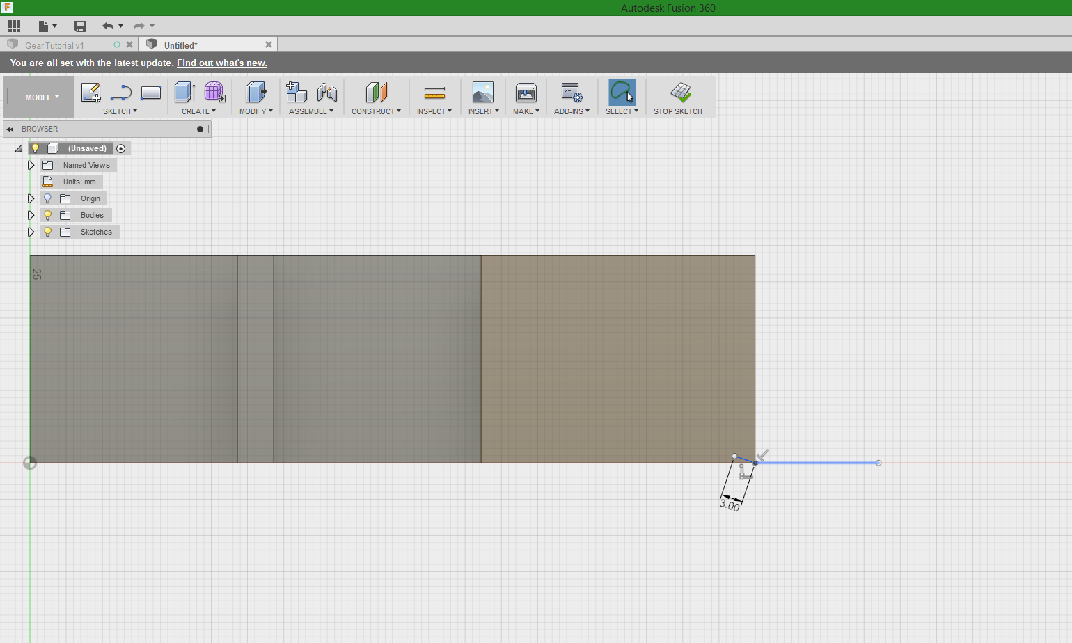Click the Stop Sketch icon
The width and height of the screenshot is (1072, 643).
pyautogui.click(x=680, y=93)
